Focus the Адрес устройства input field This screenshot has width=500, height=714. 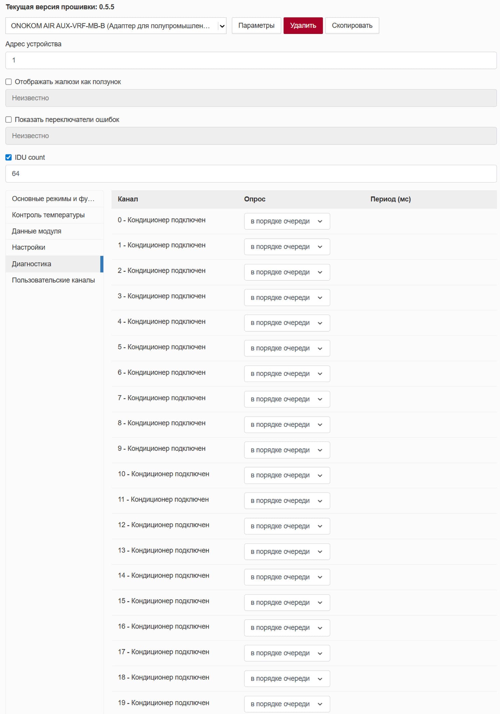click(251, 60)
